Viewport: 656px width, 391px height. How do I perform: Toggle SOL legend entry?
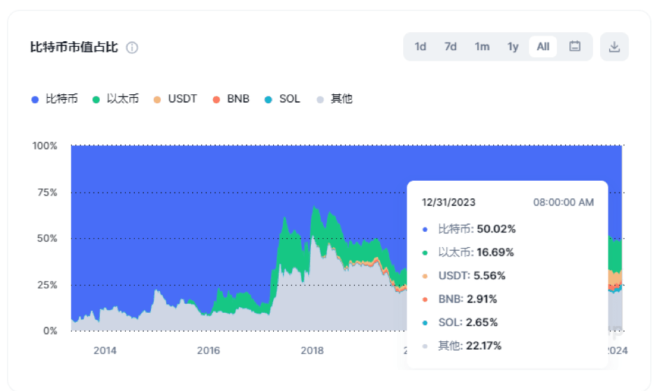coord(289,99)
